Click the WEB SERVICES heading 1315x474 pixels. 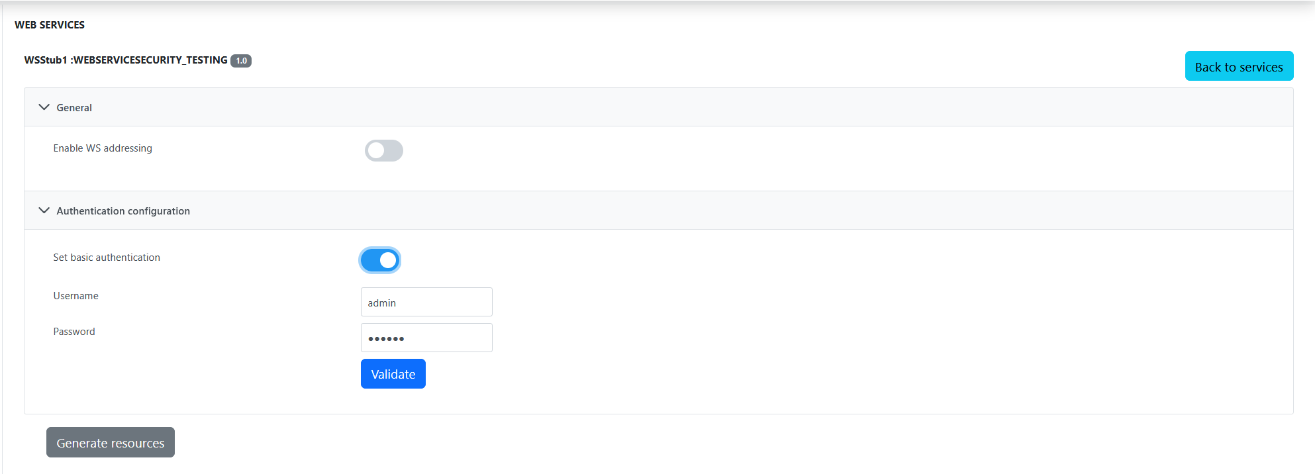pyautogui.click(x=50, y=25)
